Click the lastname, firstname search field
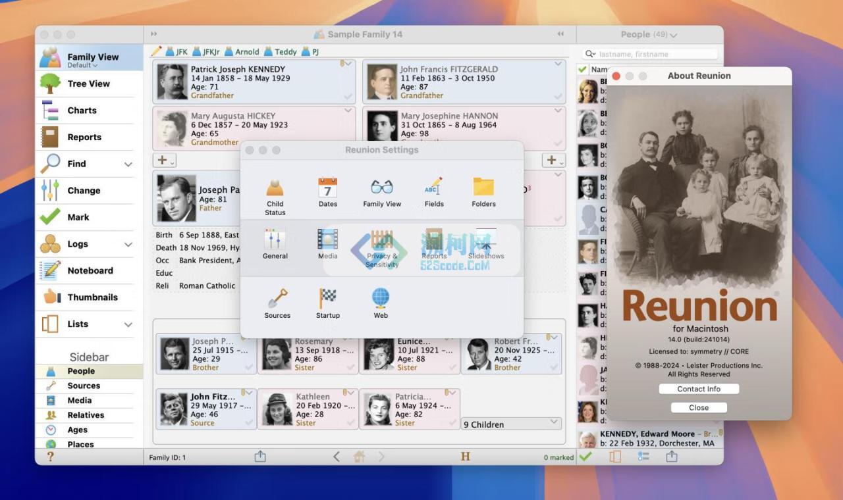The width and height of the screenshot is (843, 500). [650, 54]
